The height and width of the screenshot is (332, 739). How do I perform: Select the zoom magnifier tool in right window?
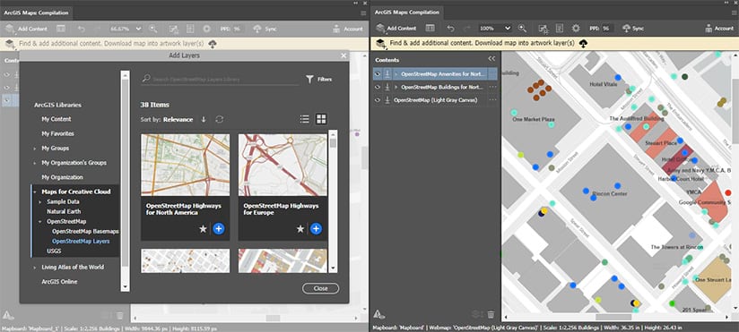click(x=522, y=29)
